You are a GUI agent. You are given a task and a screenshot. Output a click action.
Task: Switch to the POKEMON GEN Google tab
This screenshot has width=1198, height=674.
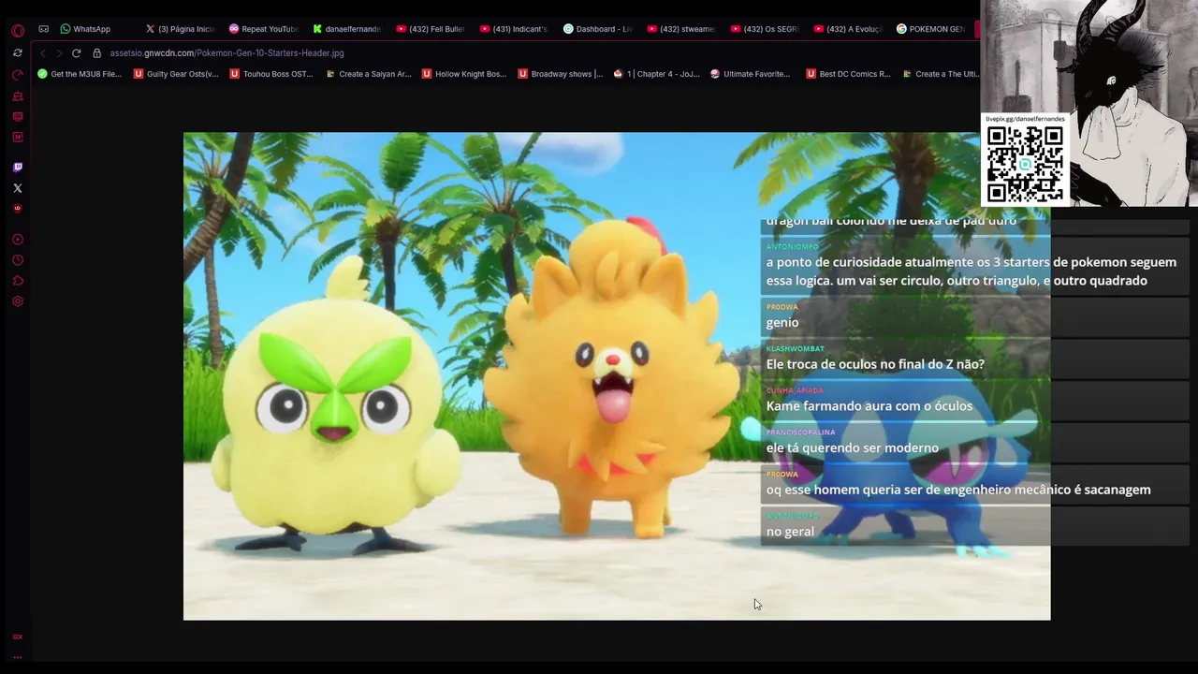[x=931, y=29]
